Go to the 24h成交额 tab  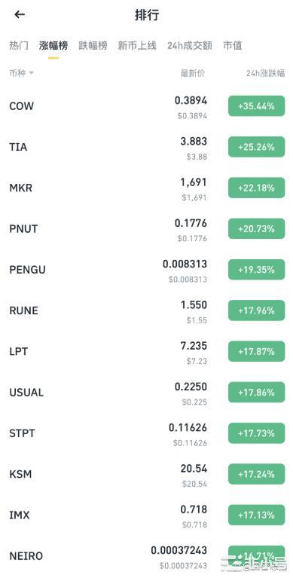tap(190, 46)
